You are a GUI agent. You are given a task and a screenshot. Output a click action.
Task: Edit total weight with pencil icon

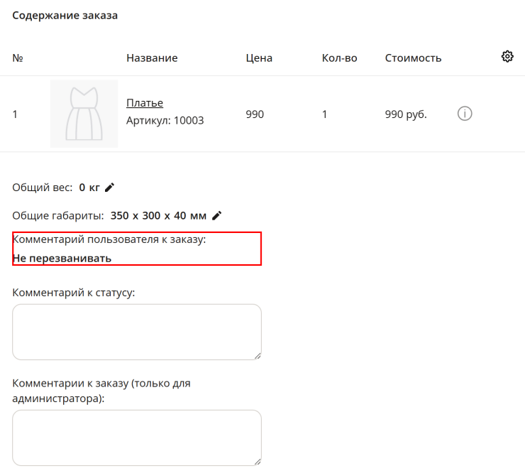pyautogui.click(x=109, y=188)
